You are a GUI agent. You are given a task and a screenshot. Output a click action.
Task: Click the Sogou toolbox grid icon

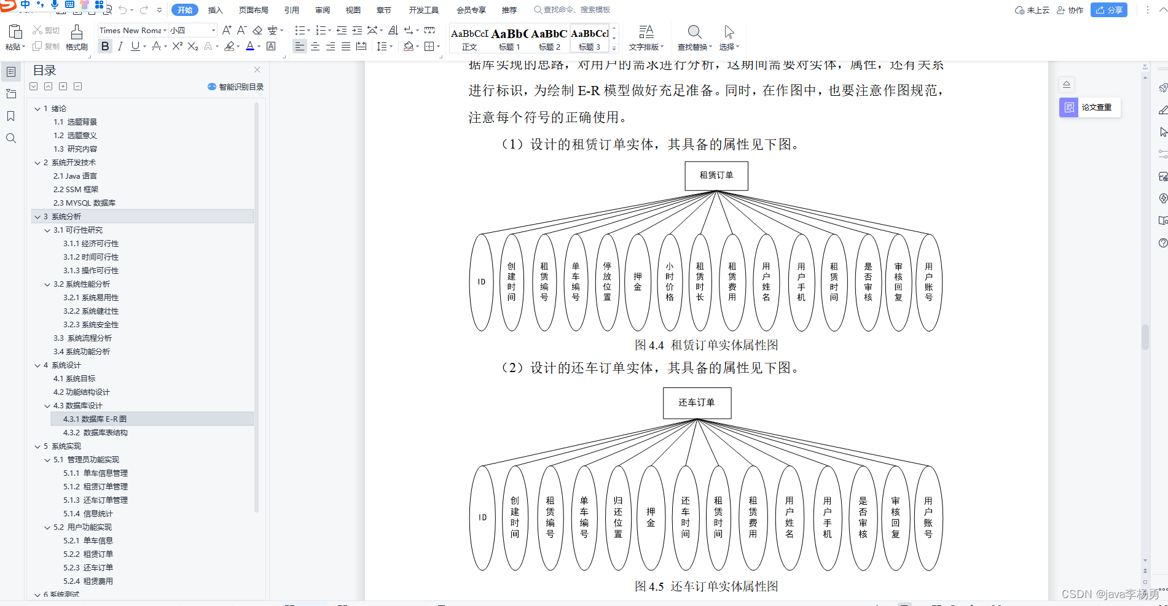(99, 5)
